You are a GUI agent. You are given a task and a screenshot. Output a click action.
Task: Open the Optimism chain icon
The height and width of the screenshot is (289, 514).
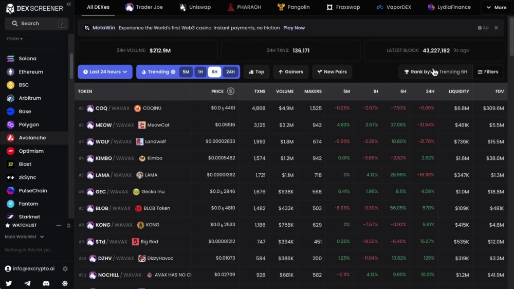coord(10,151)
